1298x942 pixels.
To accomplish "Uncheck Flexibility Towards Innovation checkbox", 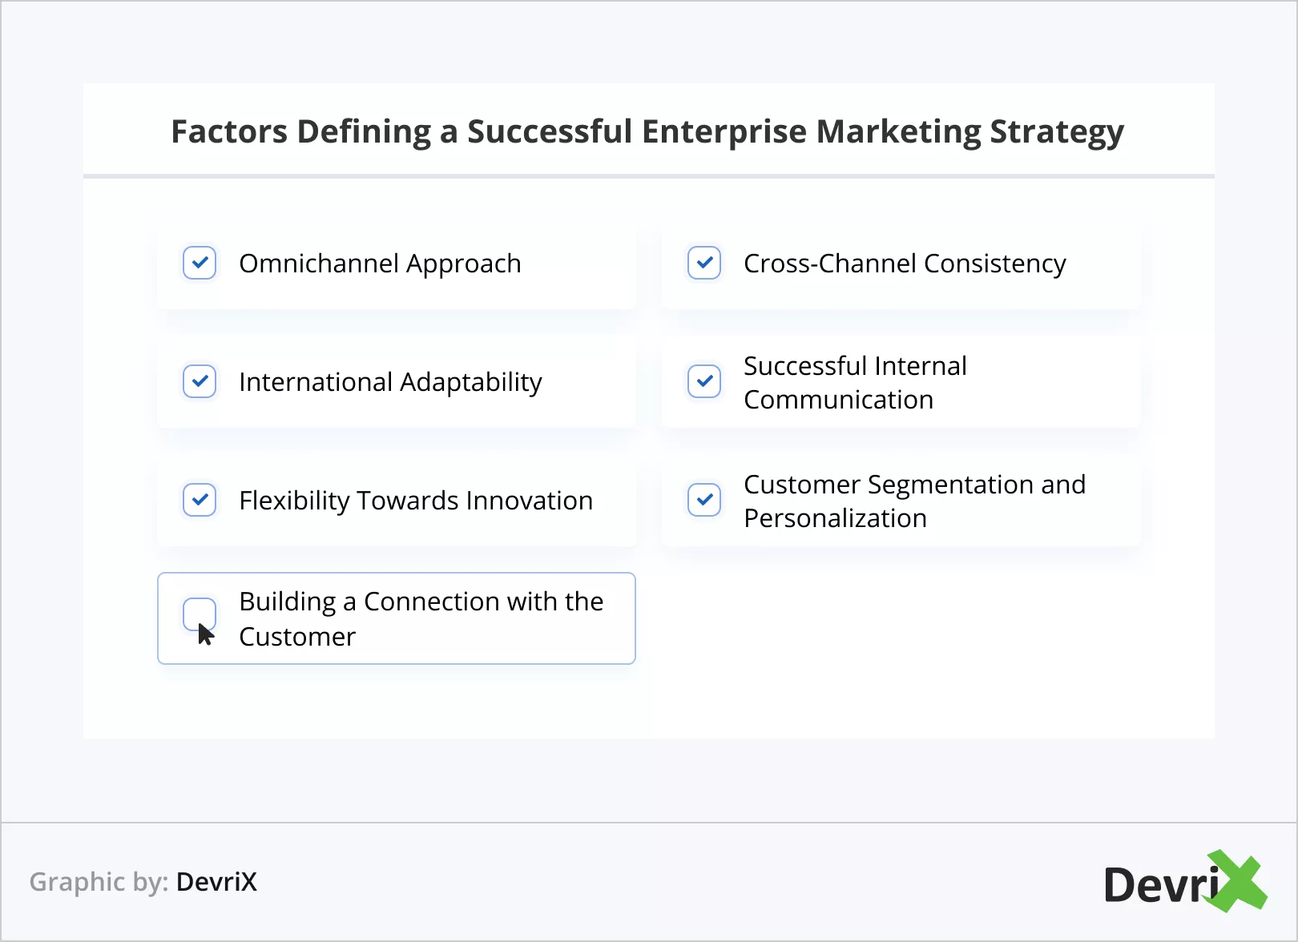I will (x=200, y=500).
